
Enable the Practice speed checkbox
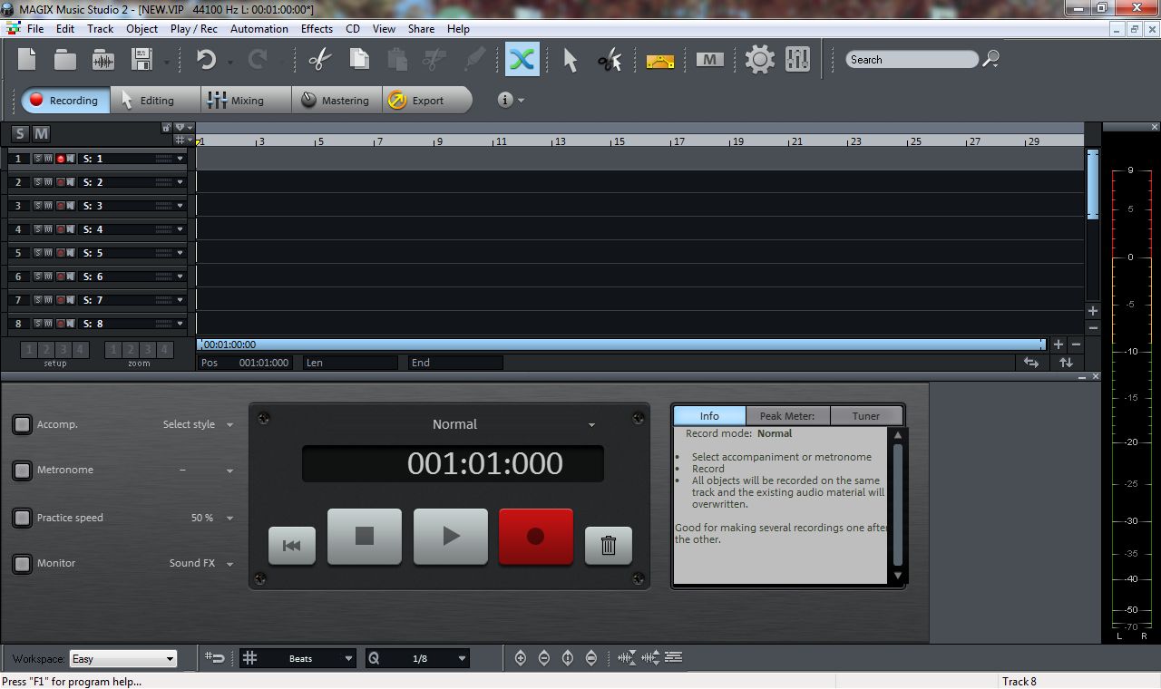point(22,518)
